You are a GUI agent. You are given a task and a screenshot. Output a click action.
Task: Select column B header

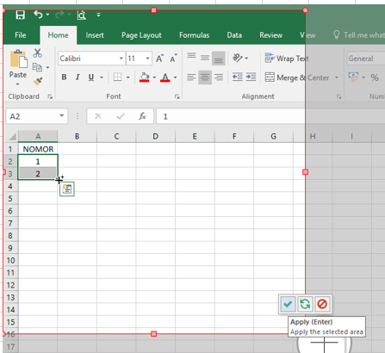(x=77, y=136)
